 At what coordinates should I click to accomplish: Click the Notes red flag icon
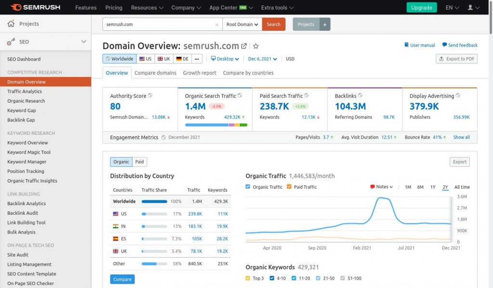(x=372, y=187)
